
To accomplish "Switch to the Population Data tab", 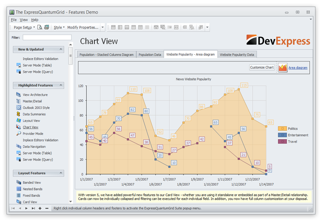I will pyautogui.click(x=150, y=54).
